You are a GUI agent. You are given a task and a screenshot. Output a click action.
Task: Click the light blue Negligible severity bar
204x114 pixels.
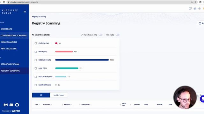pyautogui.click(x=61, y=77)
